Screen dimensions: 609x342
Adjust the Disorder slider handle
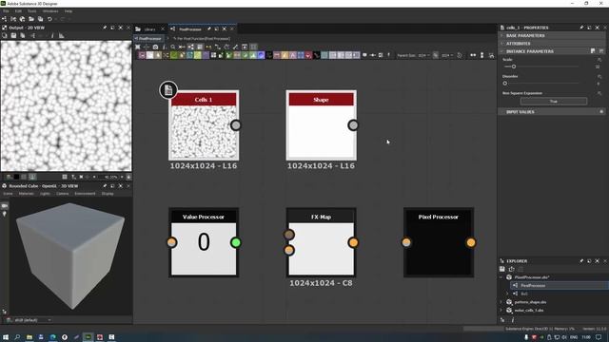point(505,83)
